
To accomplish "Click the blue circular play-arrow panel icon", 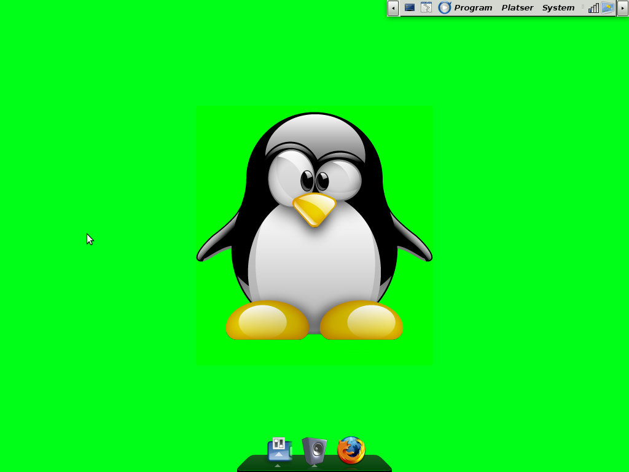I will pyautogui.click(x=445, y=7).
